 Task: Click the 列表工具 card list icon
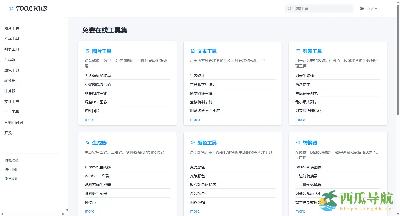[x=298, y=51]
